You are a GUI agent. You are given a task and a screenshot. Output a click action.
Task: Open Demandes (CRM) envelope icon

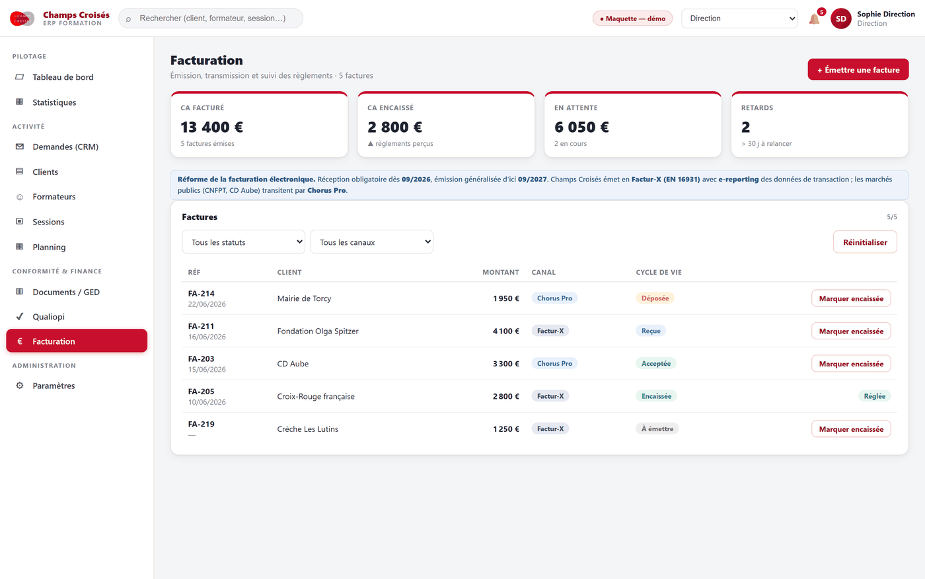[x=20, y=147]
